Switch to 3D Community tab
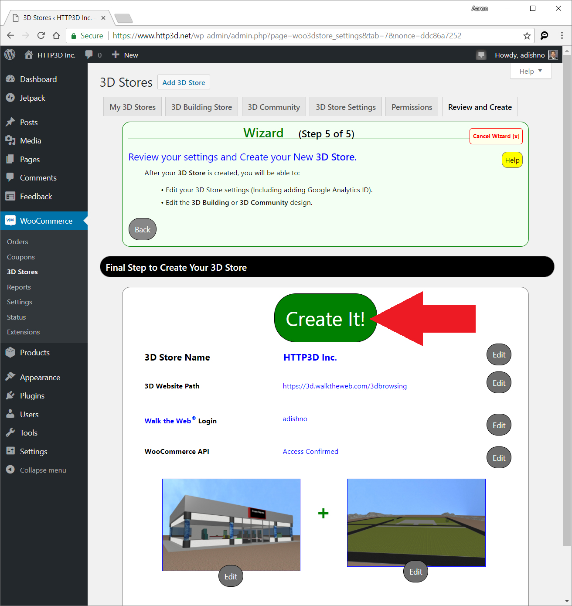 tap(274, 107)
